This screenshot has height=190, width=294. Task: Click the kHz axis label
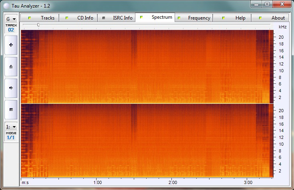tap(282, 27)
